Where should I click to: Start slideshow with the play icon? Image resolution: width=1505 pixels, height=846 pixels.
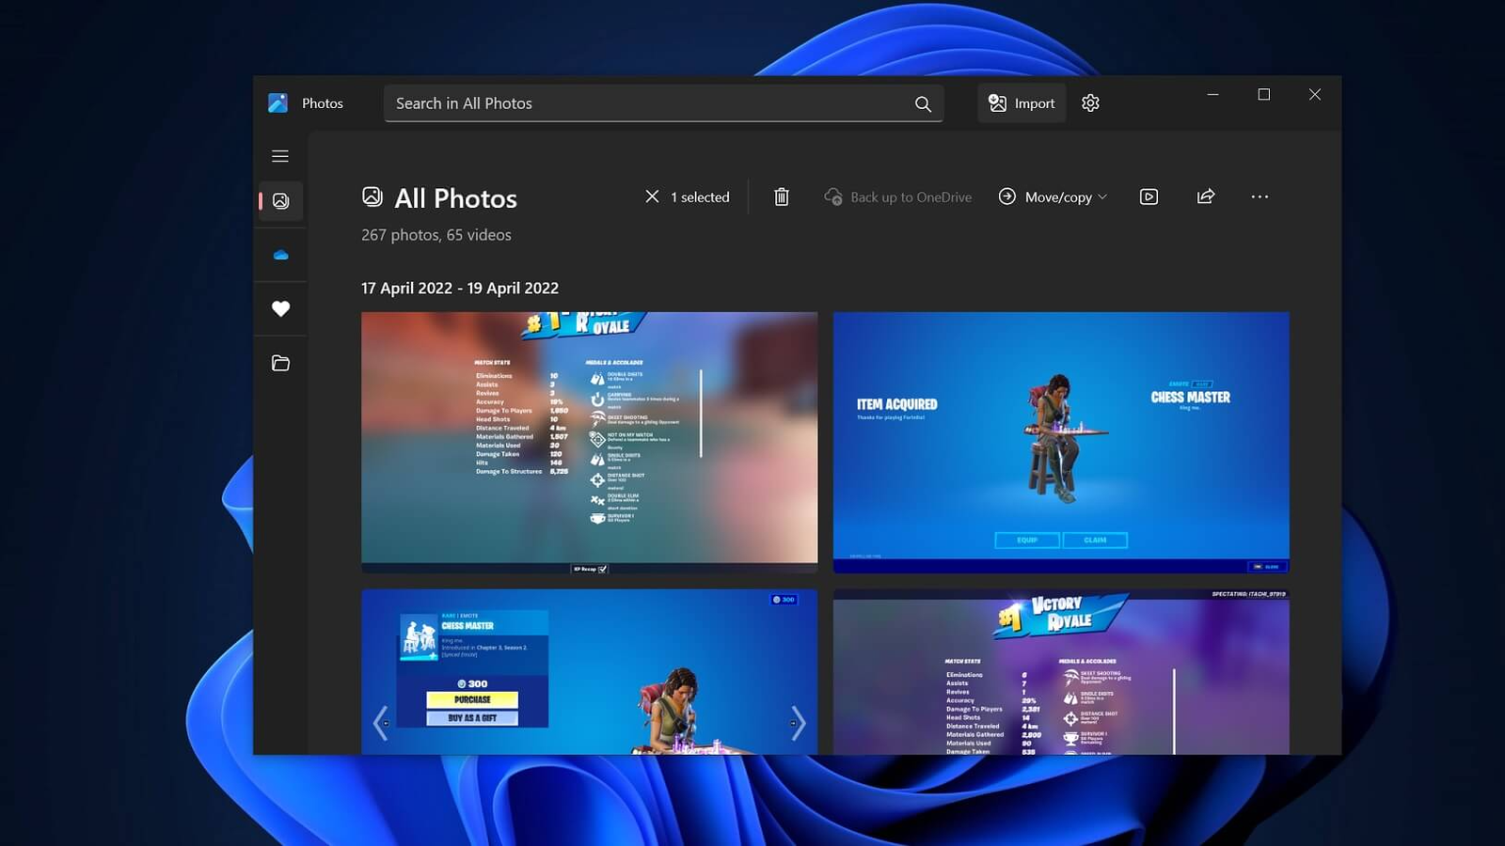pos(1149,196)
